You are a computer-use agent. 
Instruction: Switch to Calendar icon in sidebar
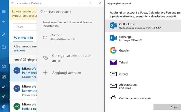click(4, 76)
